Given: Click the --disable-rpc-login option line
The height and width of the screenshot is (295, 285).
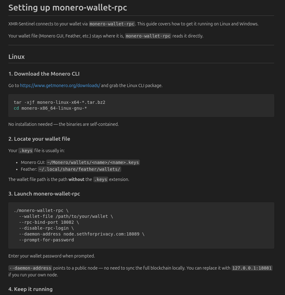Looking at the screenshot, I should tap(46, 228).
